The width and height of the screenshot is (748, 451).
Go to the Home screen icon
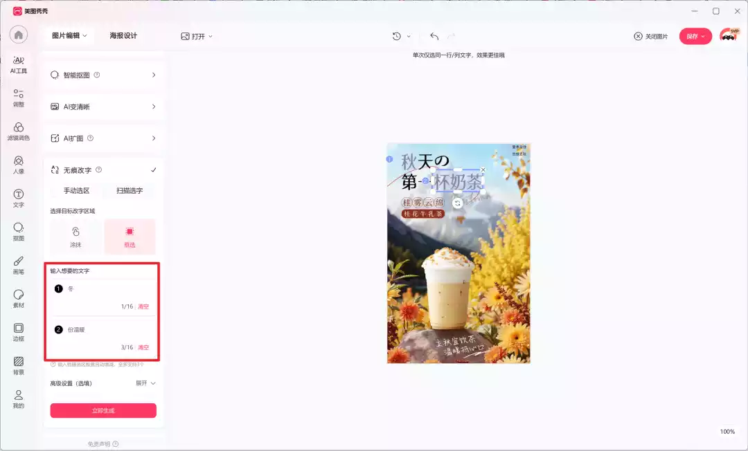pos(19,35)
